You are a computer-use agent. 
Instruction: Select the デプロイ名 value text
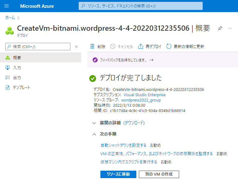(158, 89)
